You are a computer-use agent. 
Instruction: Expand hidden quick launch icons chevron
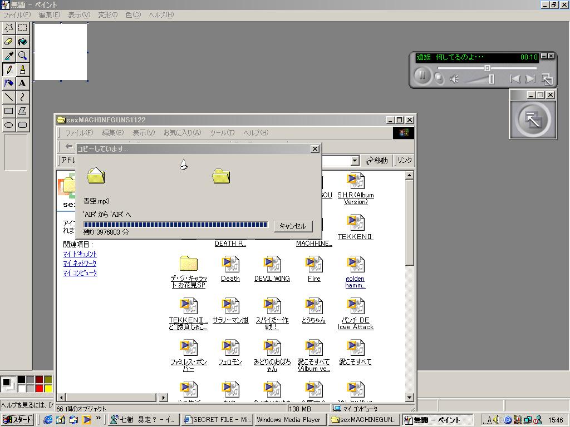pyautogui.click(x=99, y=418)
